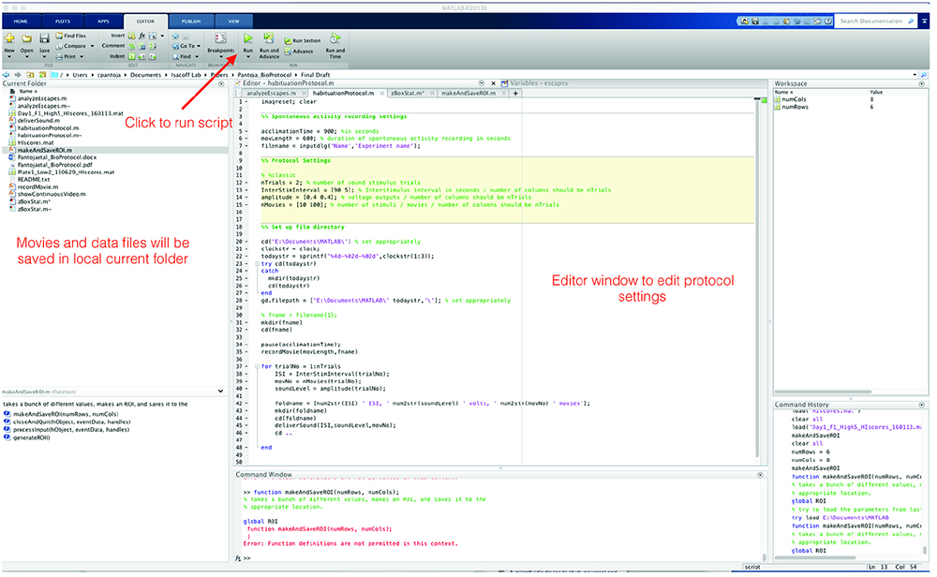Click the navigate back arrow in ribbon

point(176,36)
